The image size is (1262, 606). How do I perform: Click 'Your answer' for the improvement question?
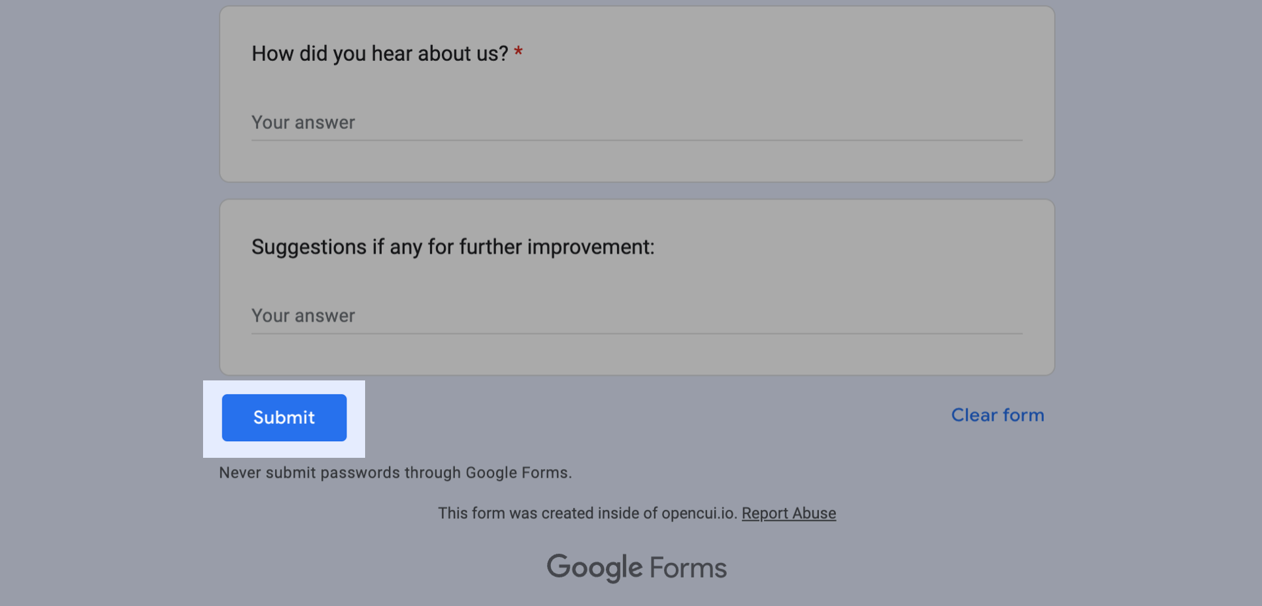pyautogui.click(x=303, y=316)
